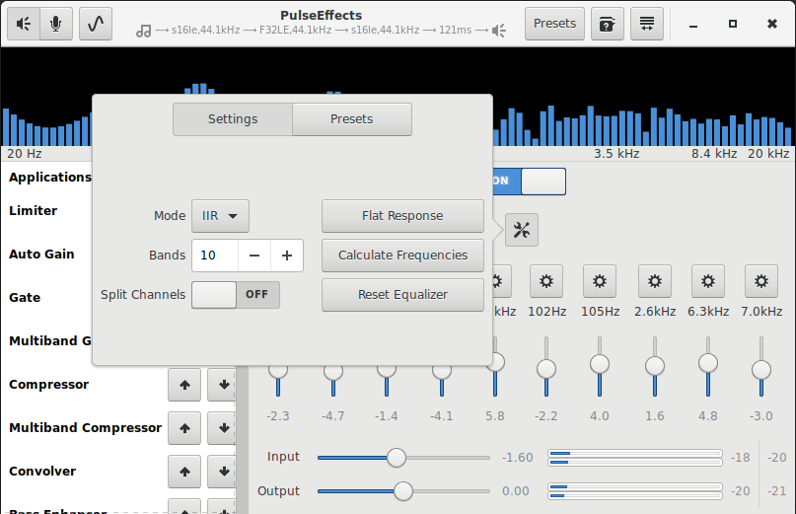This screenshot has width=796, height=514.
Task: Select Convolver in the effects sidebar
Action: (42, 472)
